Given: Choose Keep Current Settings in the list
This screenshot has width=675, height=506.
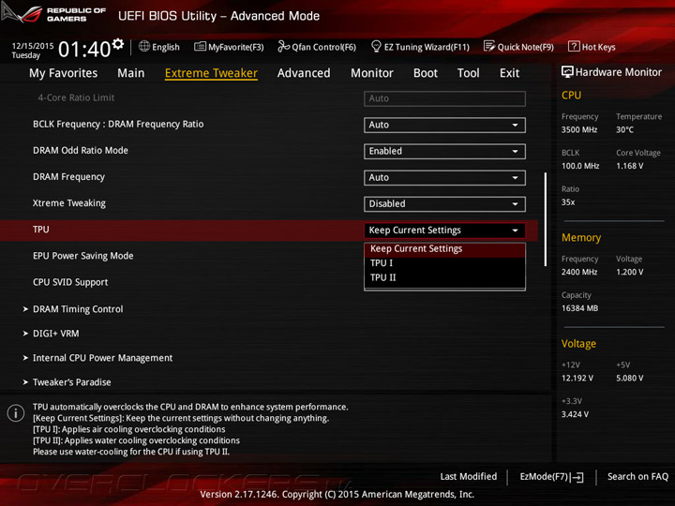Looking at the screenshot, I should point(444,249).
